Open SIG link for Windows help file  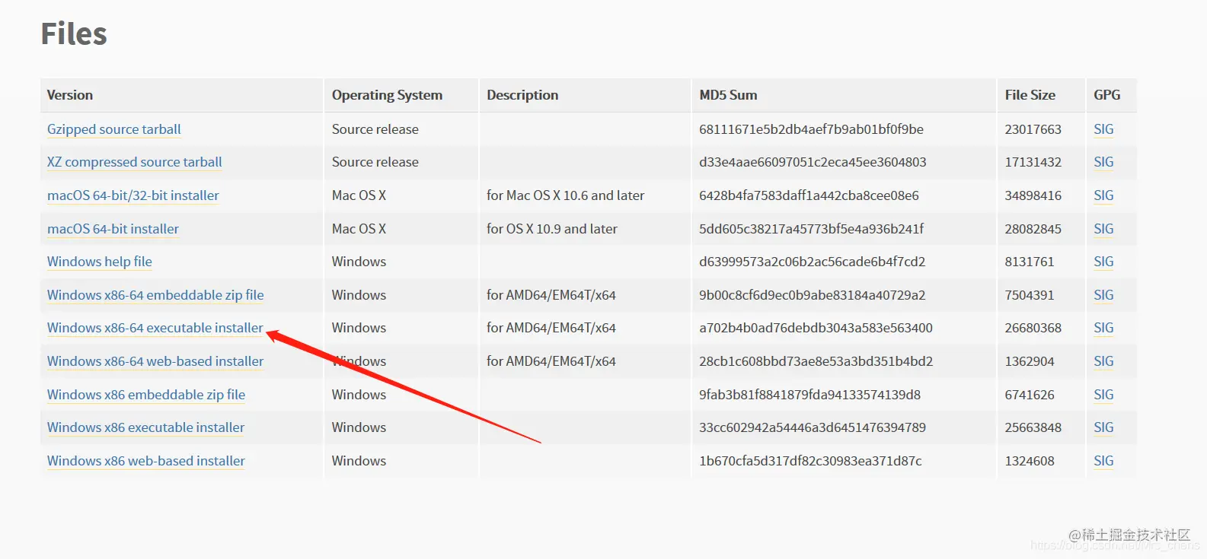[1103, 262]
